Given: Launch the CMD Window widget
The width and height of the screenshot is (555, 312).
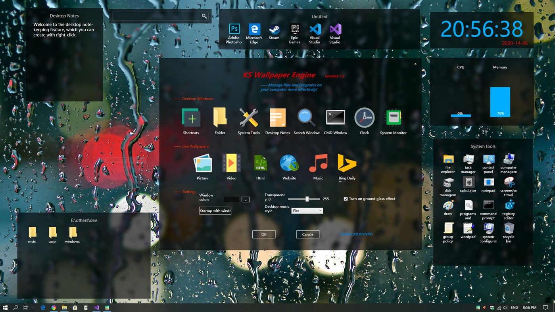Looking at the screenshot, I should [335, 117].
